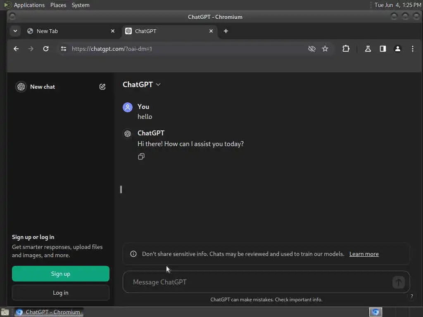Click the ChatGPT logo beside New chat

click(x=21, y=87)
